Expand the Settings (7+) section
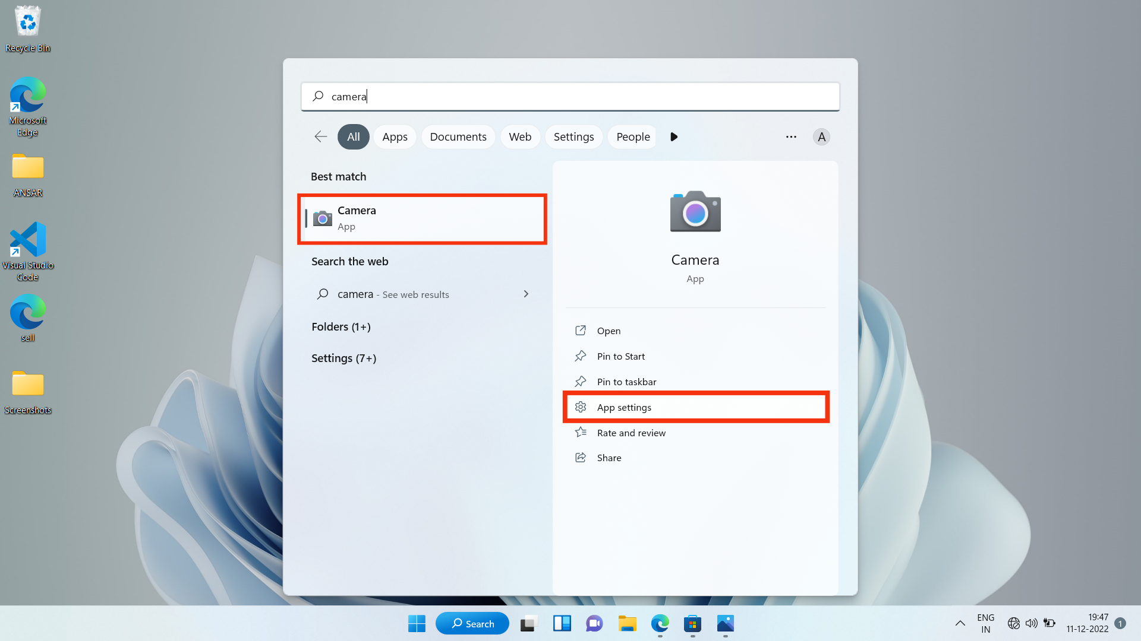 pyautogui.click(x=344, y=358)
